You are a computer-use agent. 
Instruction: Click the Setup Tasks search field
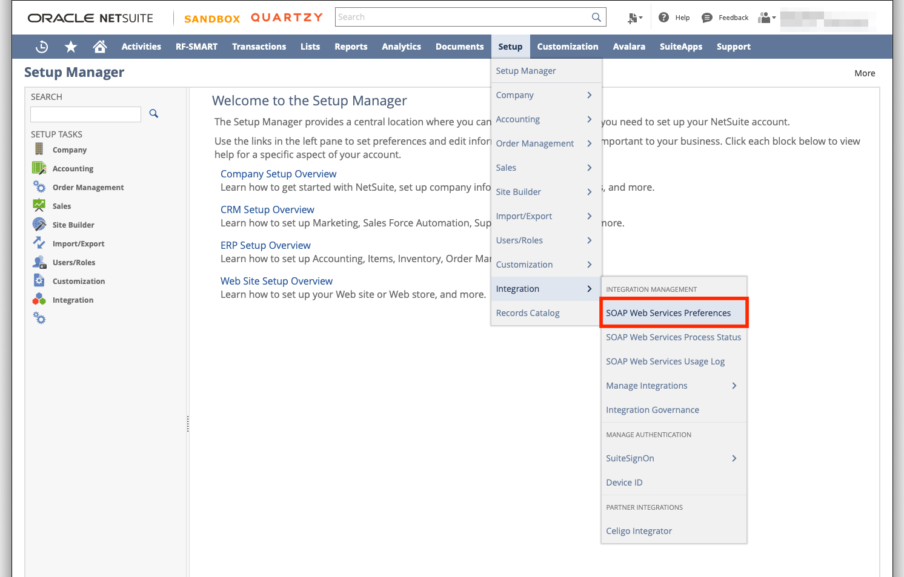tap(85, 114)
